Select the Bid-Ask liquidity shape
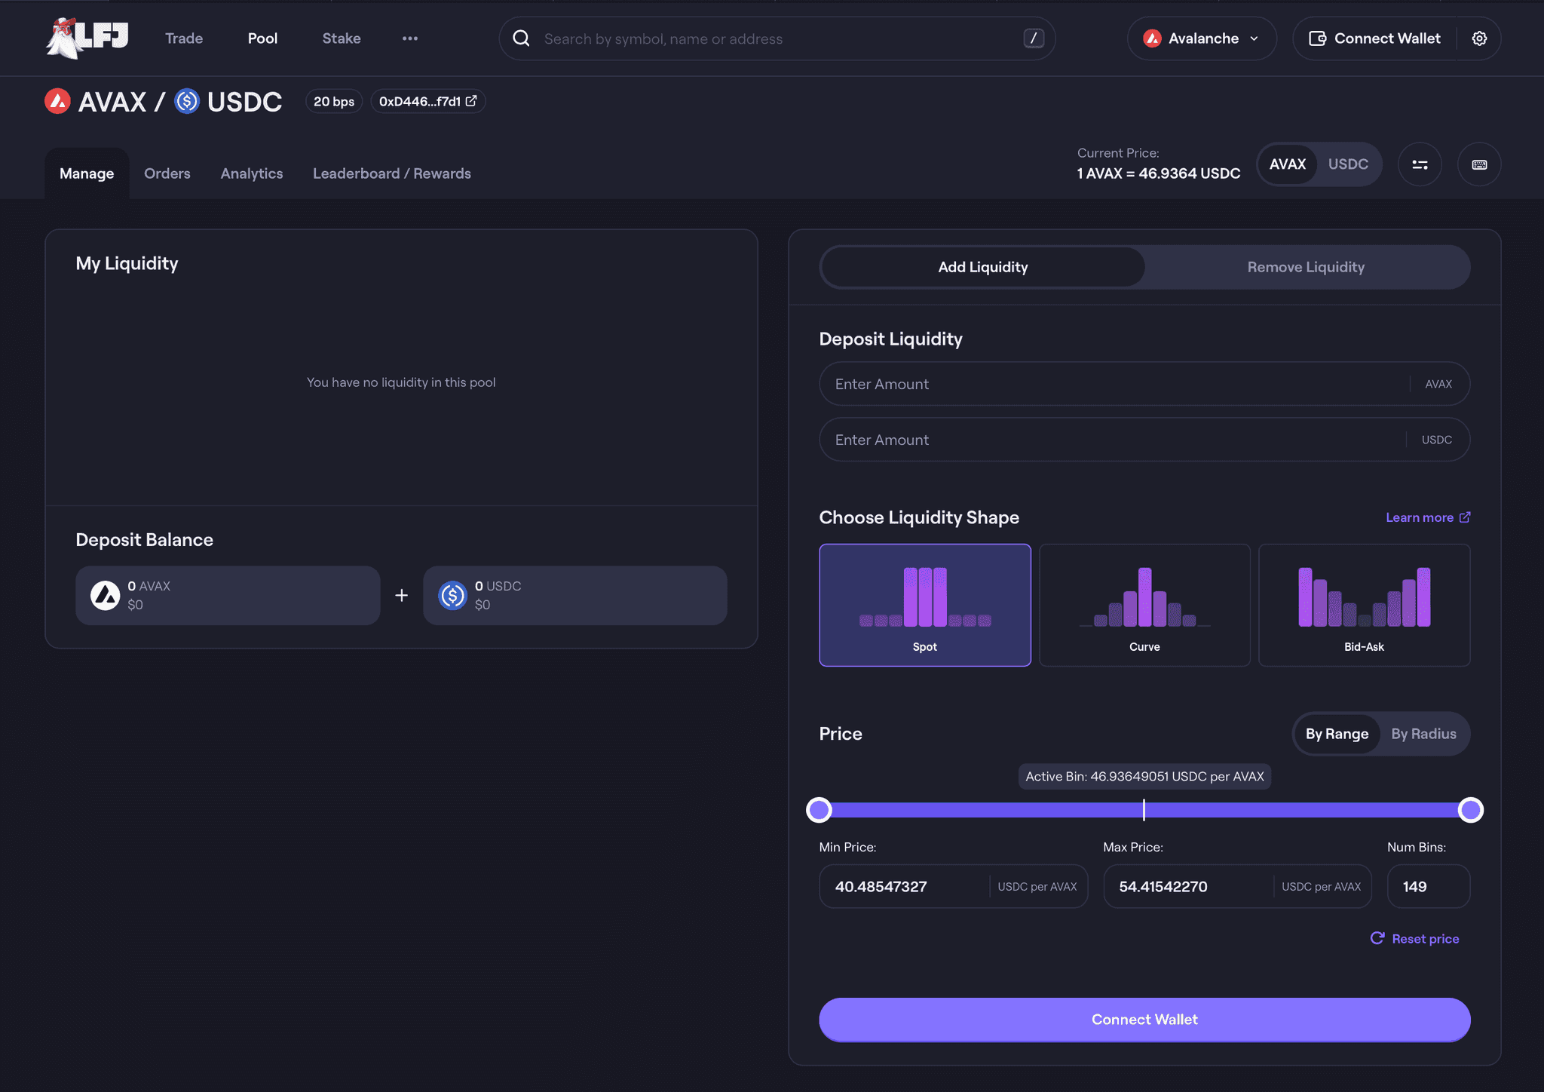1544x1092 pixels. click(x=1364, y=605)
